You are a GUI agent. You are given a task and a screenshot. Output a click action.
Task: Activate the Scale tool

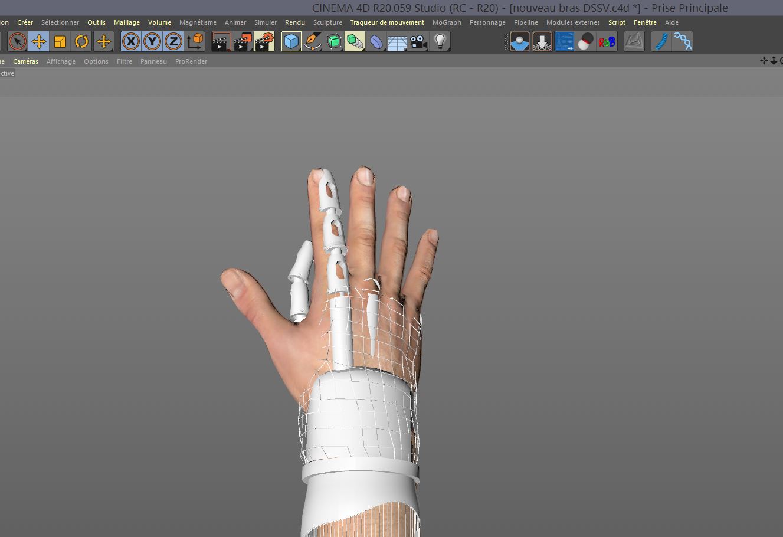point(60,41)
